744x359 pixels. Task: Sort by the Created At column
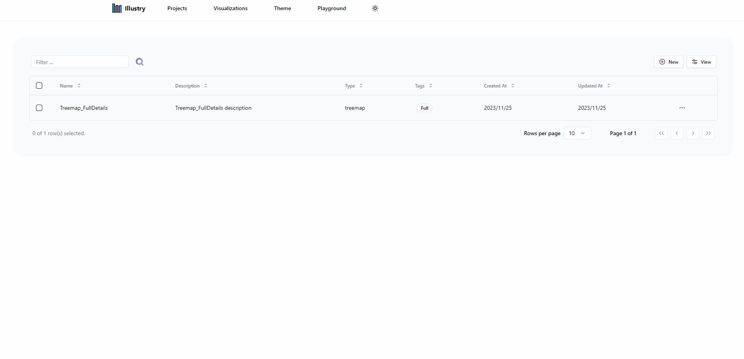point(499,86)
